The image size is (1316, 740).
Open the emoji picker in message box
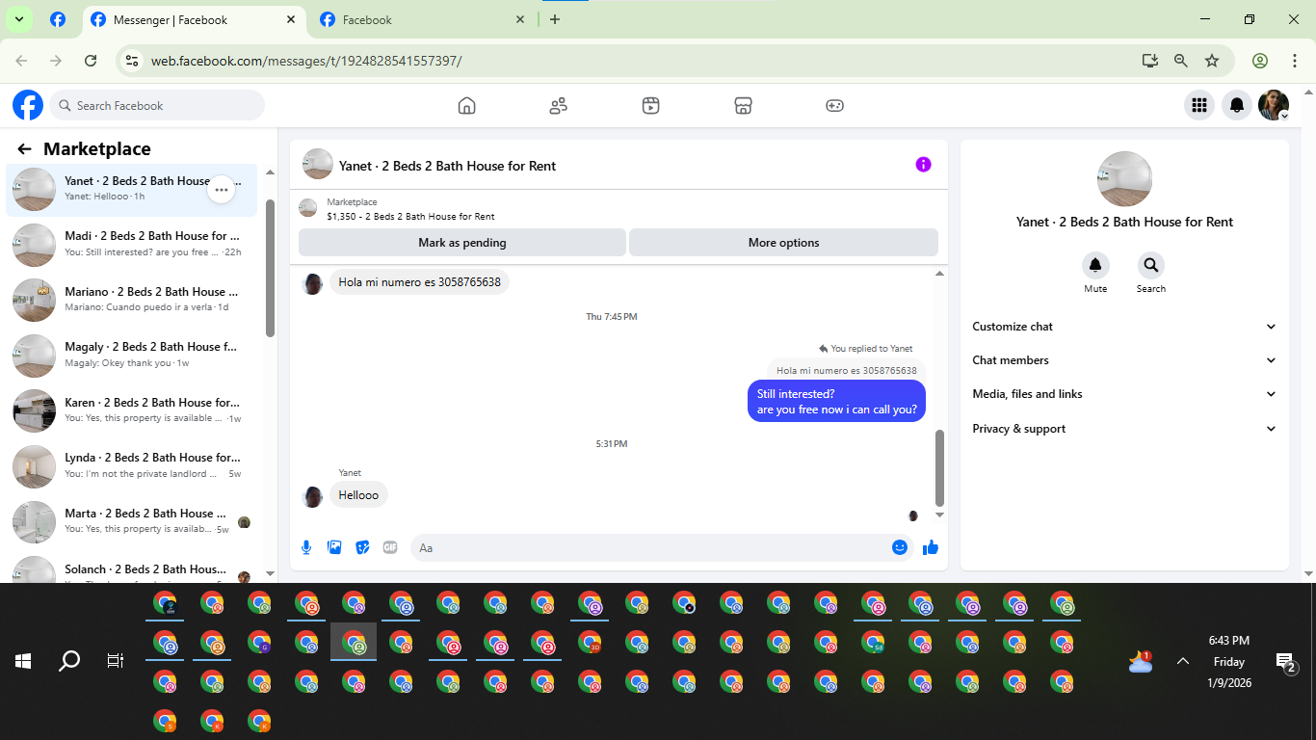coord(900,547)
